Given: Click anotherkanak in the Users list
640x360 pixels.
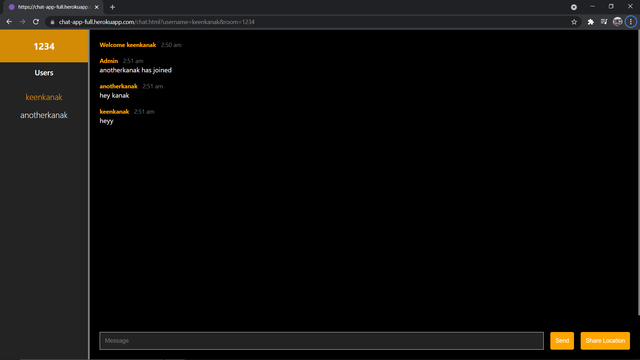Looking at the screenshot, I should point(44,115).
